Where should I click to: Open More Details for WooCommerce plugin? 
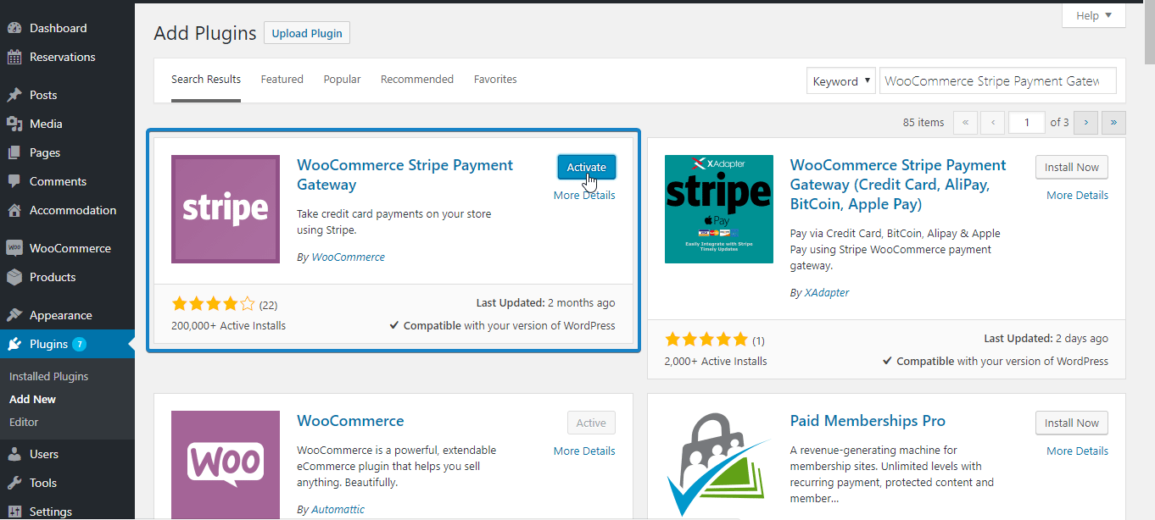[584, 451]
